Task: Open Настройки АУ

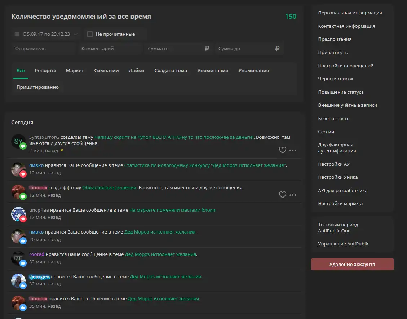Action: [334, 164]
